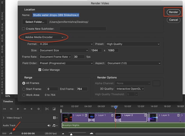
Task: Open Layer 3 clip motion options
Action: tap(86, 115)
